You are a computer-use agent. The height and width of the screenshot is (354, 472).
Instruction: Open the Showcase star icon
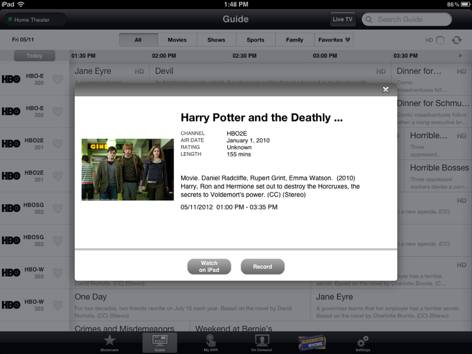tap(109, 342)
